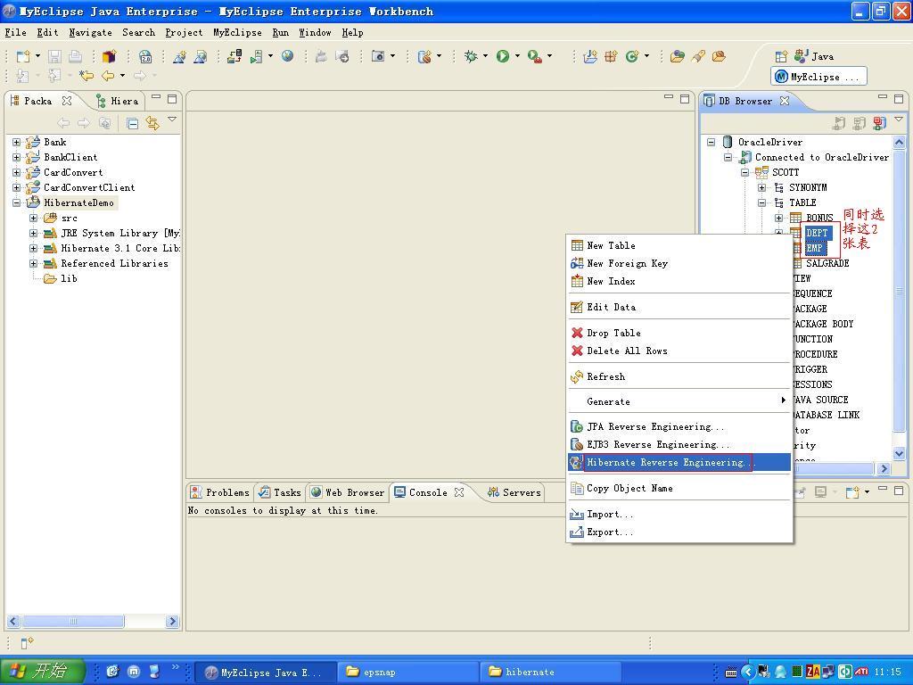913x685 pixels.
Task: Click Export in context menu
Action: click(679, 532)
